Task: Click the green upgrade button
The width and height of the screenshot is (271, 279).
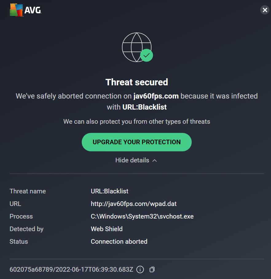Action: point(136,142)
